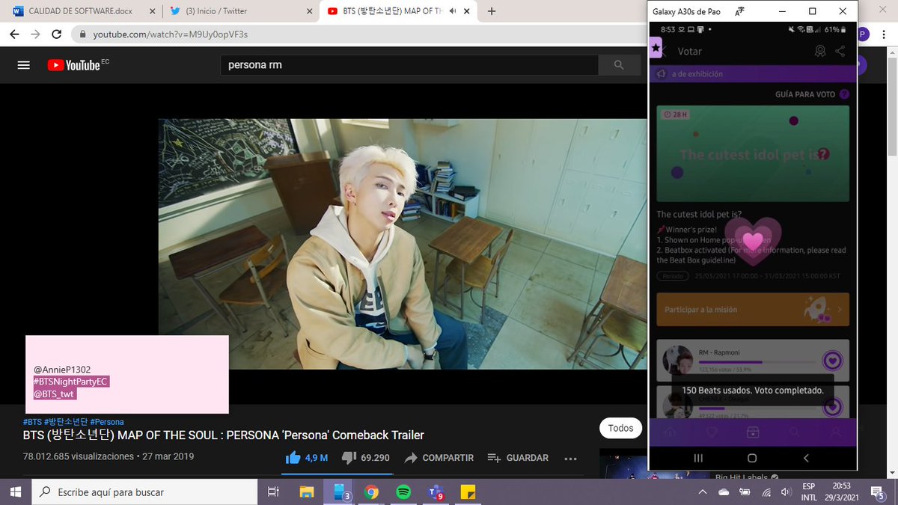Image resolution: width=898 pixels, height=505 pixels.
Task: Click phone window translate/language icon
Action: coord(740,11)
